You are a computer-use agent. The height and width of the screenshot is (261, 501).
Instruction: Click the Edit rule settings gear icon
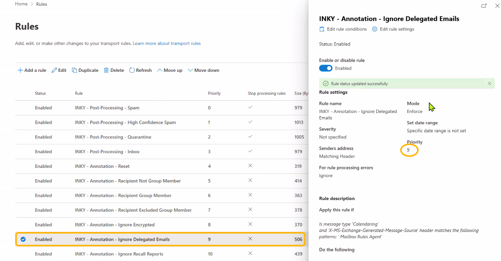[374, 29]
